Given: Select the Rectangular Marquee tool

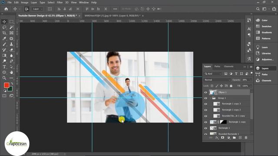Looking at the screenshot, I should (11, 22).
